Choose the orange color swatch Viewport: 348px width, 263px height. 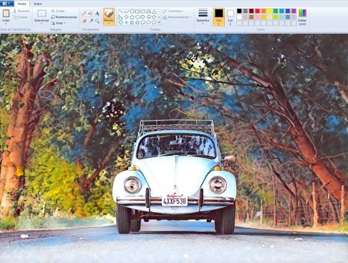[263, 11]
